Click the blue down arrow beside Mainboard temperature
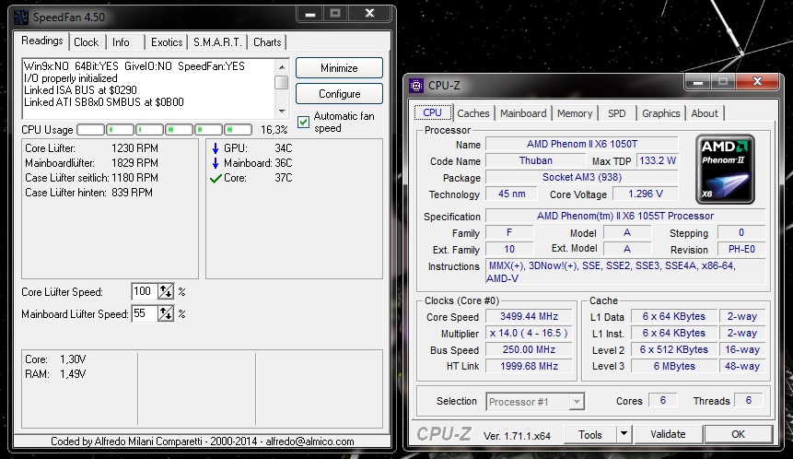Screen dimensions: 793x459 (216, 163)
